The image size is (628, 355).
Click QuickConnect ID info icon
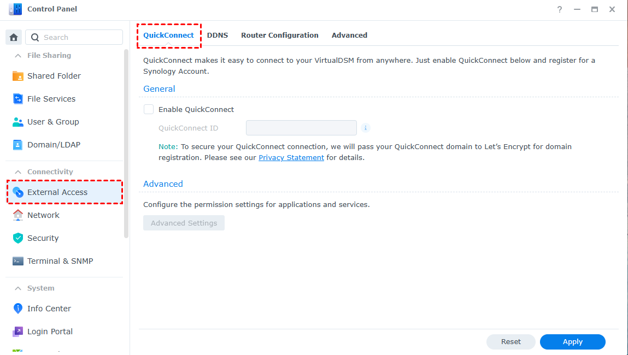(x=366, y=128)
